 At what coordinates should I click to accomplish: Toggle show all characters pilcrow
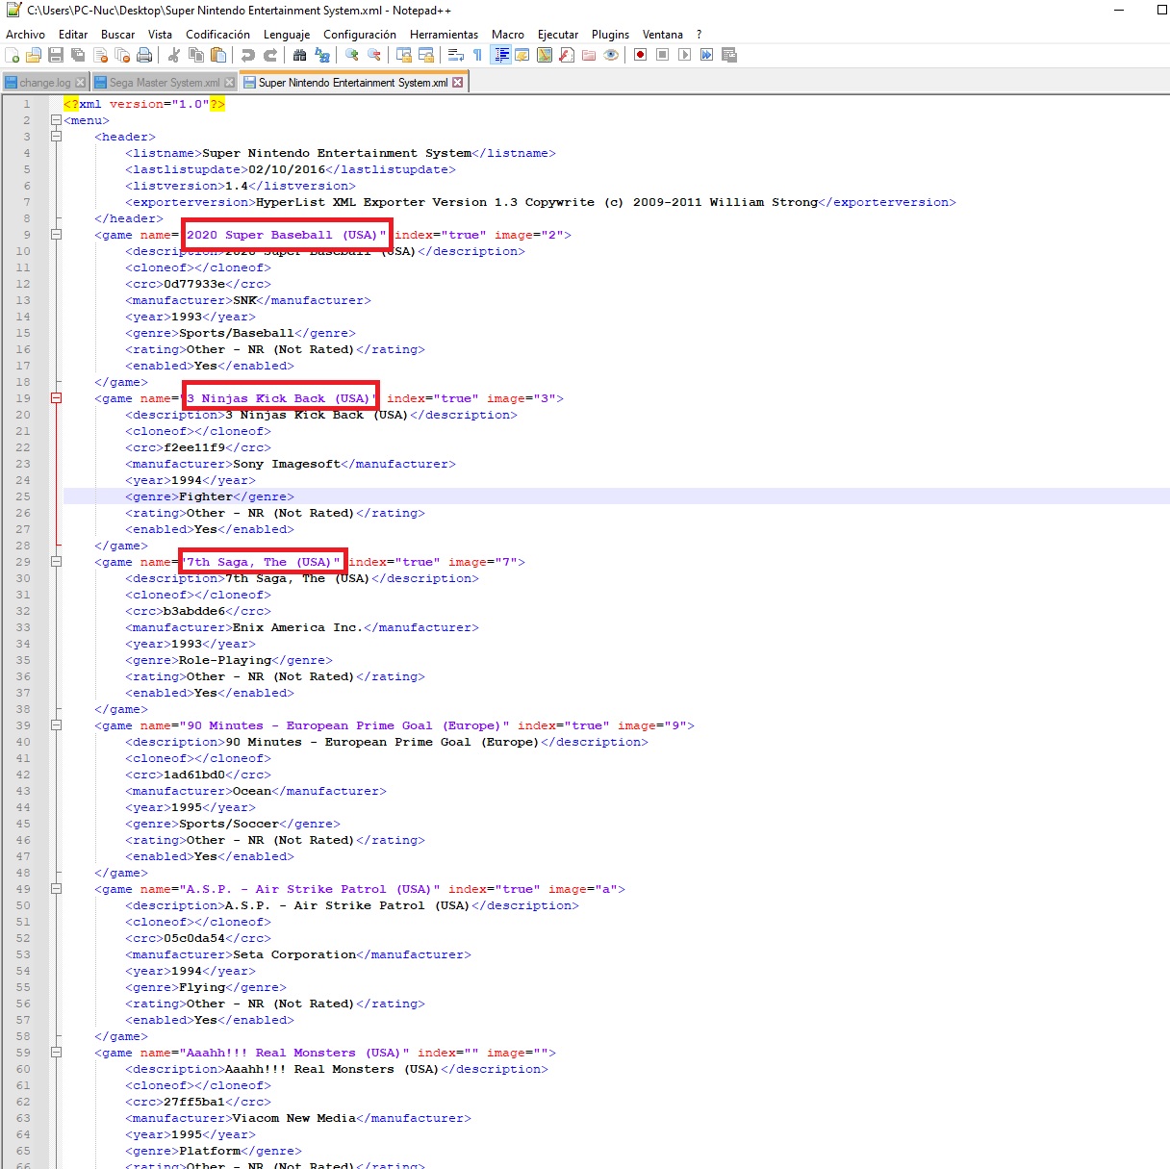click(x=478, y=55)
